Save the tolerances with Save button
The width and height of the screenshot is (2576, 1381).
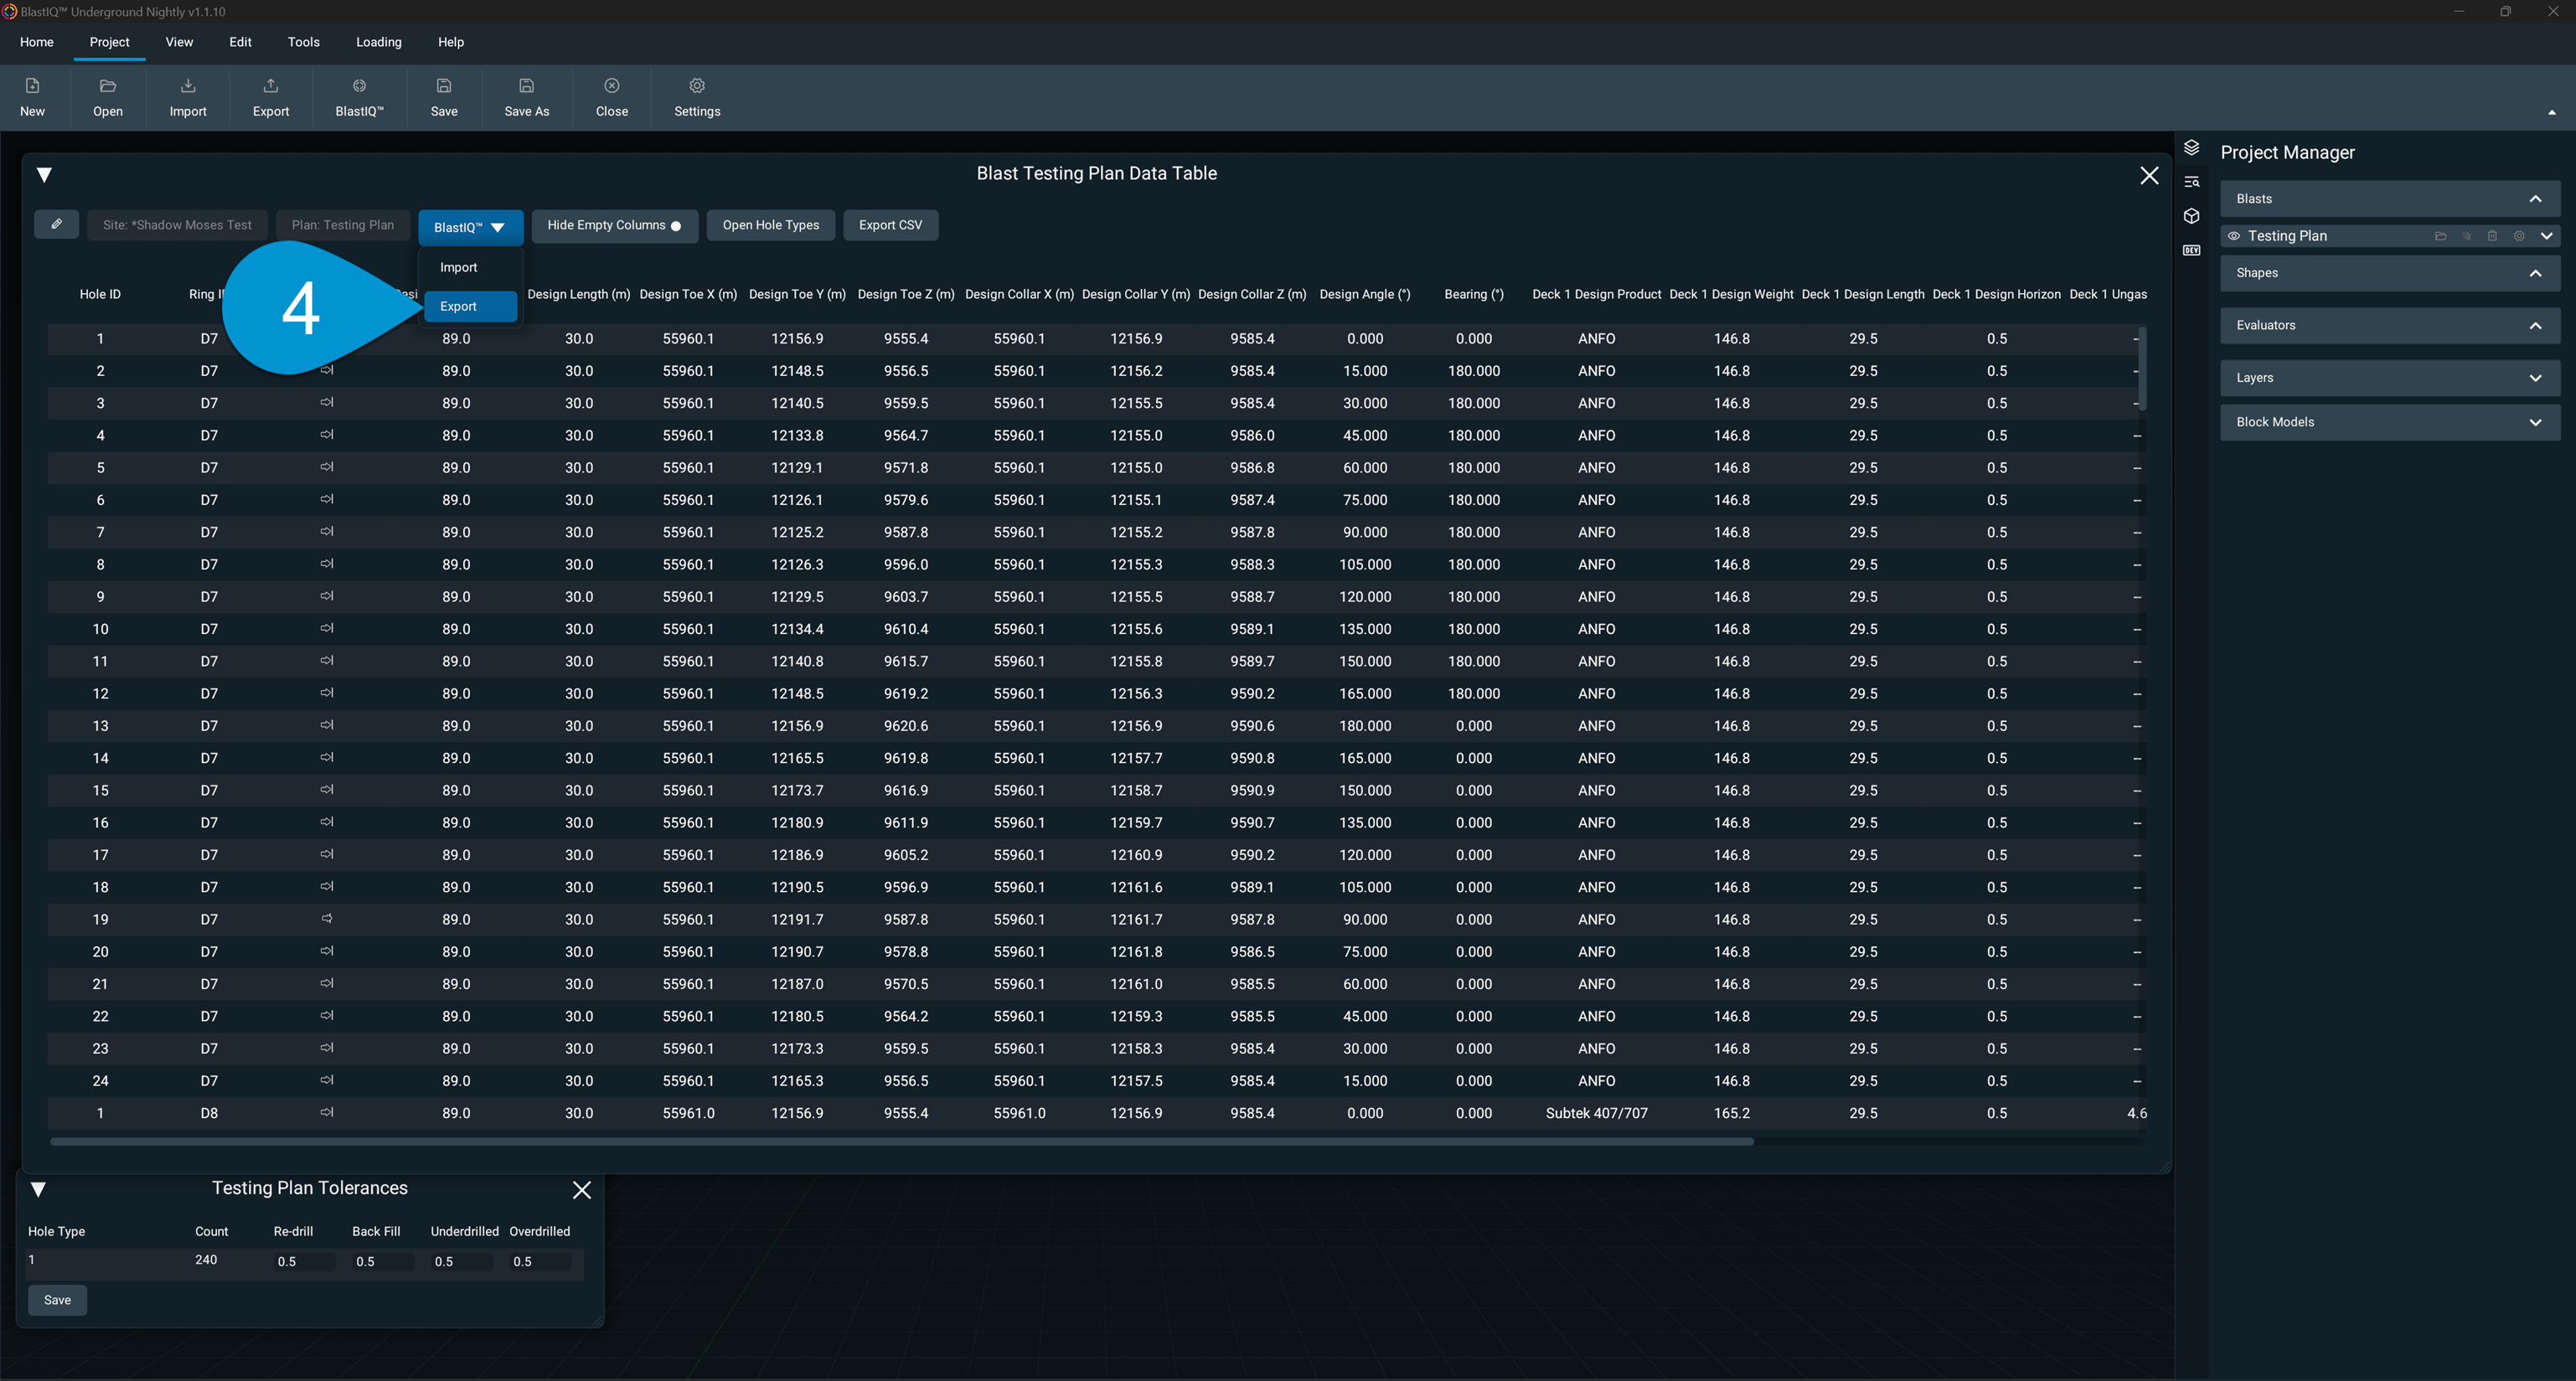click(x=57, y=1300)
